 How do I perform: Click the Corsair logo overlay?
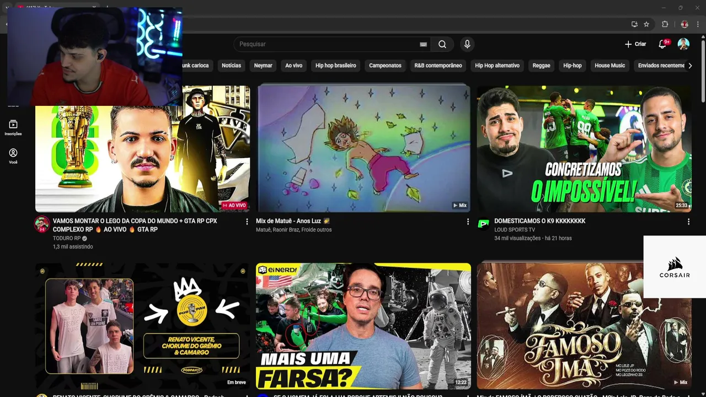675,267
